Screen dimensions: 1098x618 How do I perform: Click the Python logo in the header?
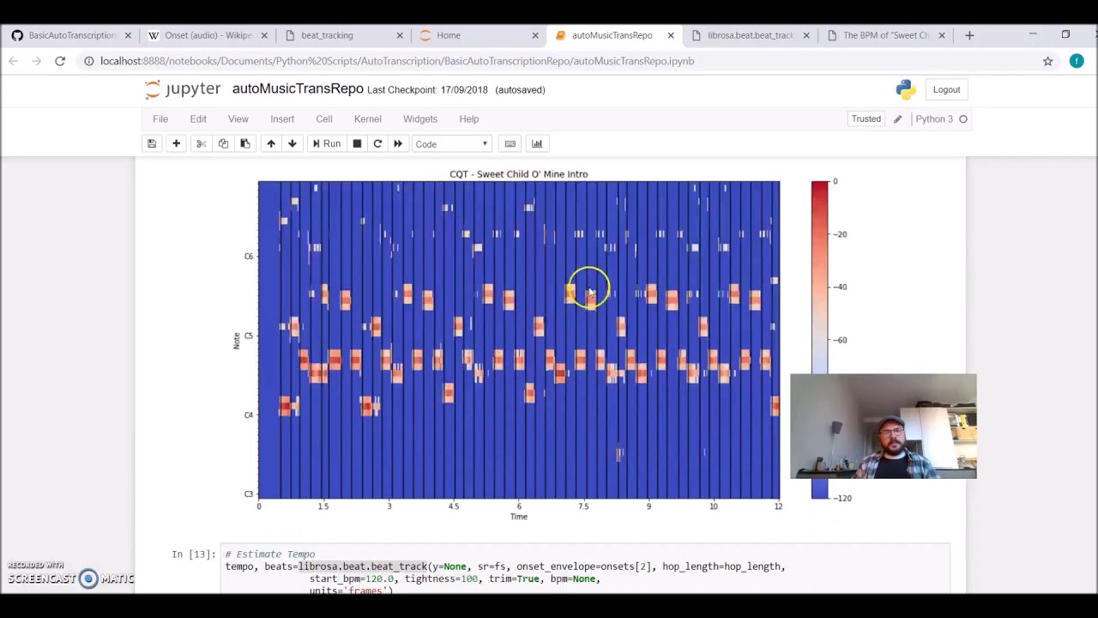(x=906, y=89)
